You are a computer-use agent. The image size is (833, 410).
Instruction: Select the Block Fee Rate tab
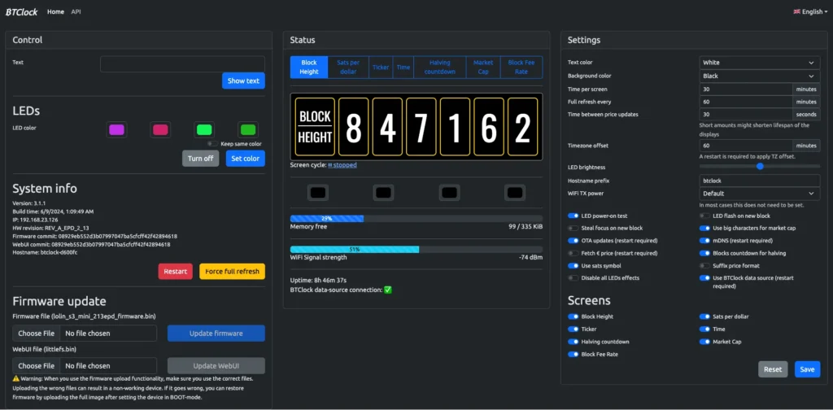pos(521,68)
